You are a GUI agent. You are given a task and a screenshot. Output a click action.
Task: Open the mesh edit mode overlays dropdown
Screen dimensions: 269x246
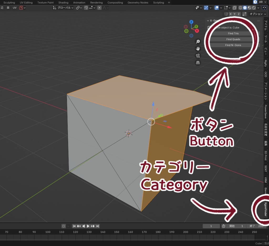[227, 8]
